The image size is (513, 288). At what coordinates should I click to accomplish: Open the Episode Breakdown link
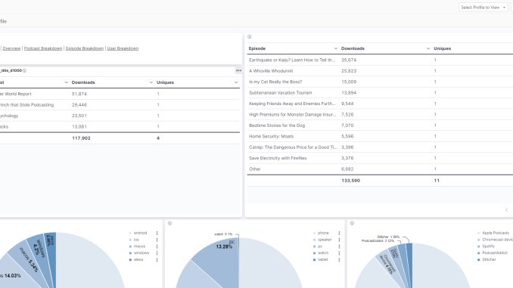point(85,48)
